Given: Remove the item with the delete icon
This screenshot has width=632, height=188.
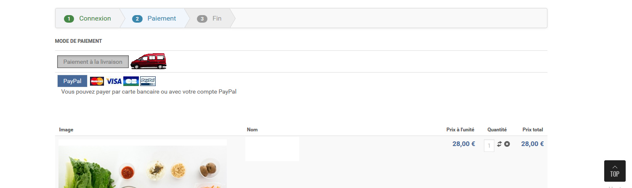Looking at the screenshot, I should pyautogui.click(x=507, y=144).
